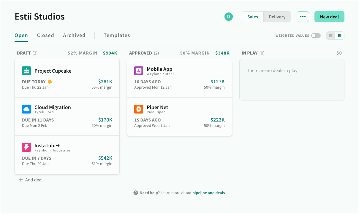Click the bell reminder icon on Project Cupcake

(49, 81)
